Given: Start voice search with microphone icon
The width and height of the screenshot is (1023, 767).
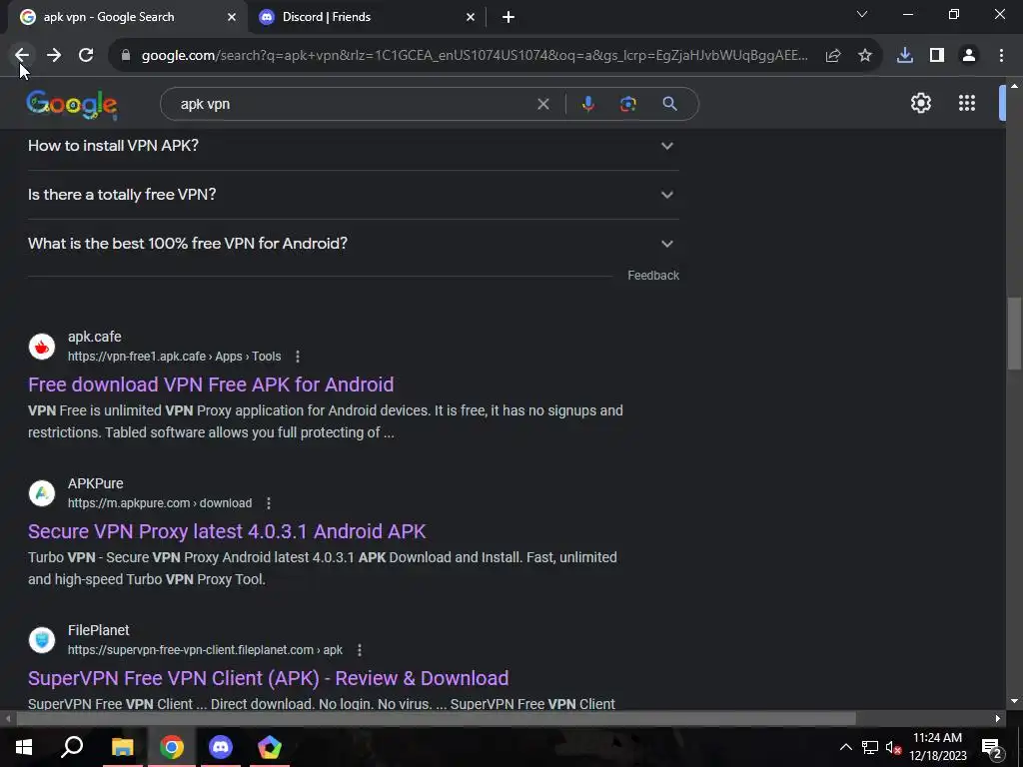Looking at the screenshot, I should tap(587, 104).
